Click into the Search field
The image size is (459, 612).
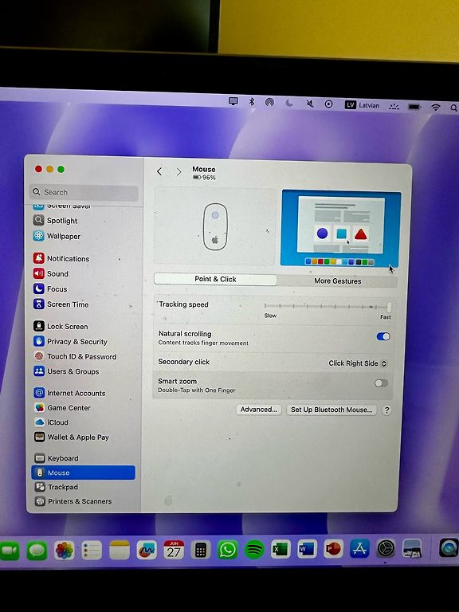click(x=84, y=192)
